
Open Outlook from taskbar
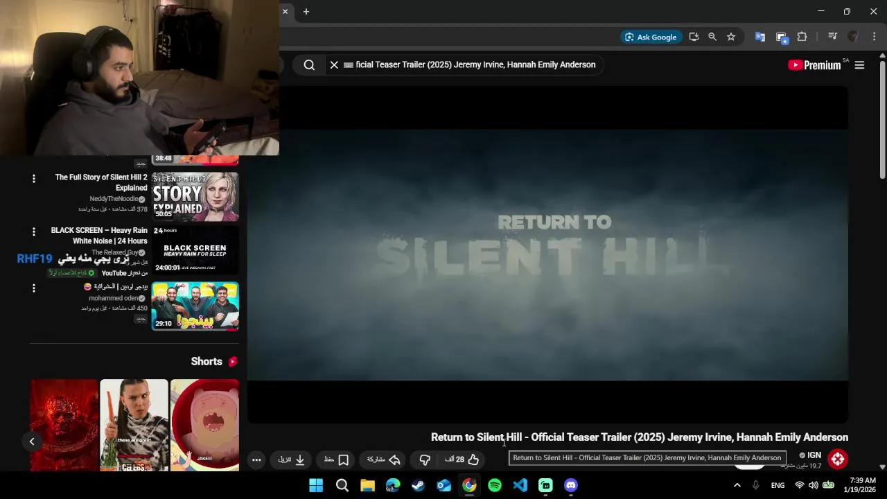pos(444,485)
